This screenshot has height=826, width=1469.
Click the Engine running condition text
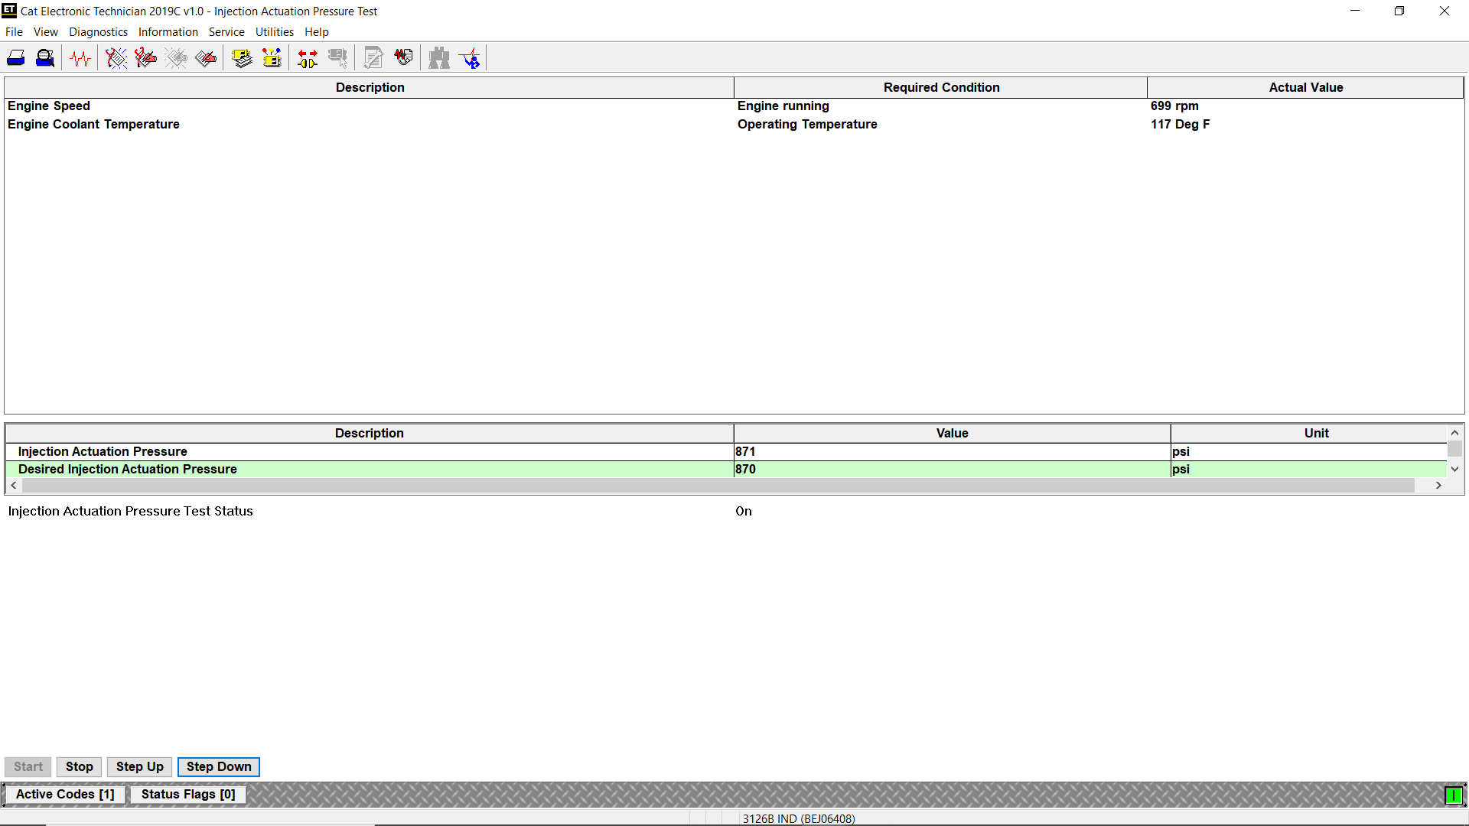(x=783, y=106)
